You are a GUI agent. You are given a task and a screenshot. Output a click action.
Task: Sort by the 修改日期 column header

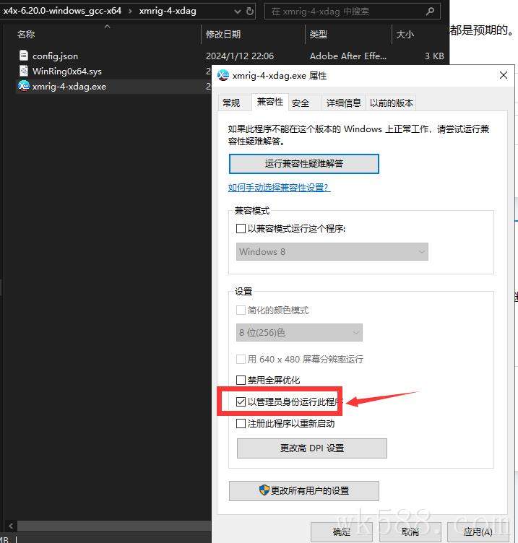point(223,34)
